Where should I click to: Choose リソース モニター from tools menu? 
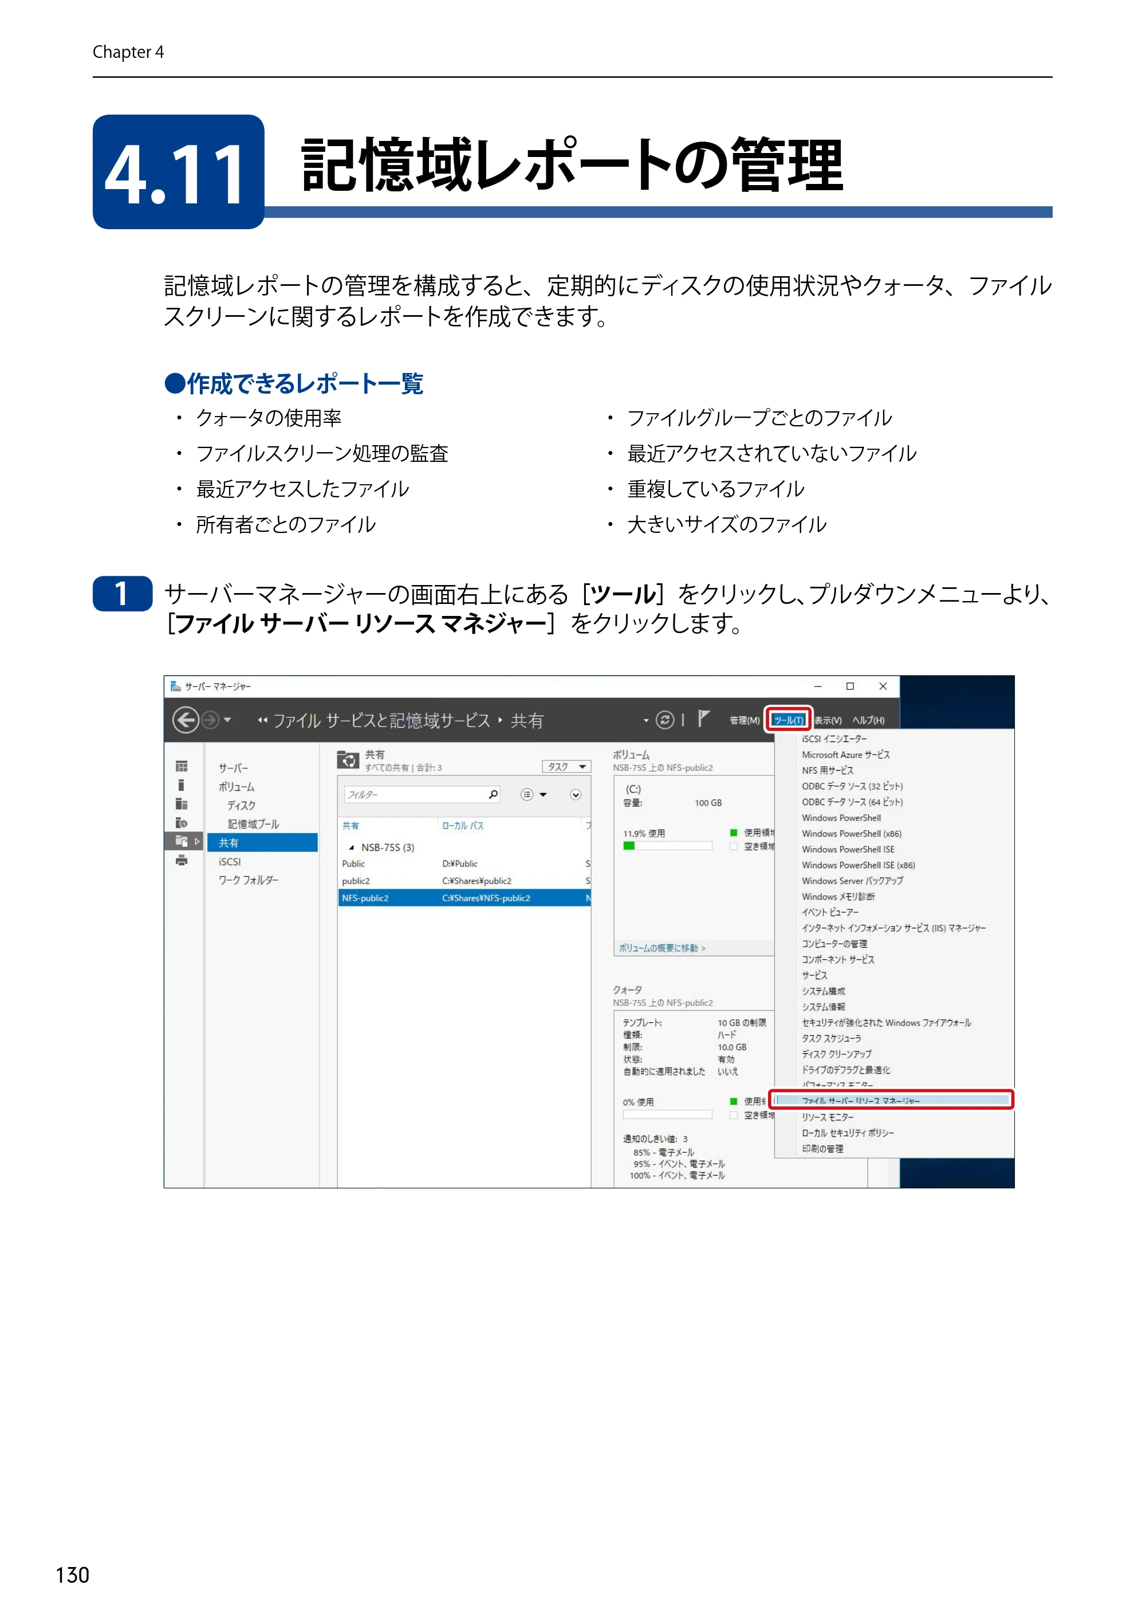pyautogui.click(x=827, y=1117)
